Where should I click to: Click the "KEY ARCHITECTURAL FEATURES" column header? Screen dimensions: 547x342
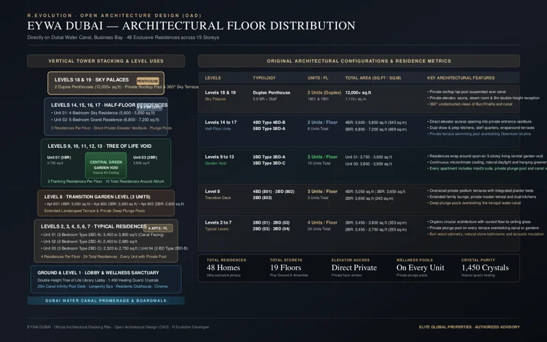461,78
